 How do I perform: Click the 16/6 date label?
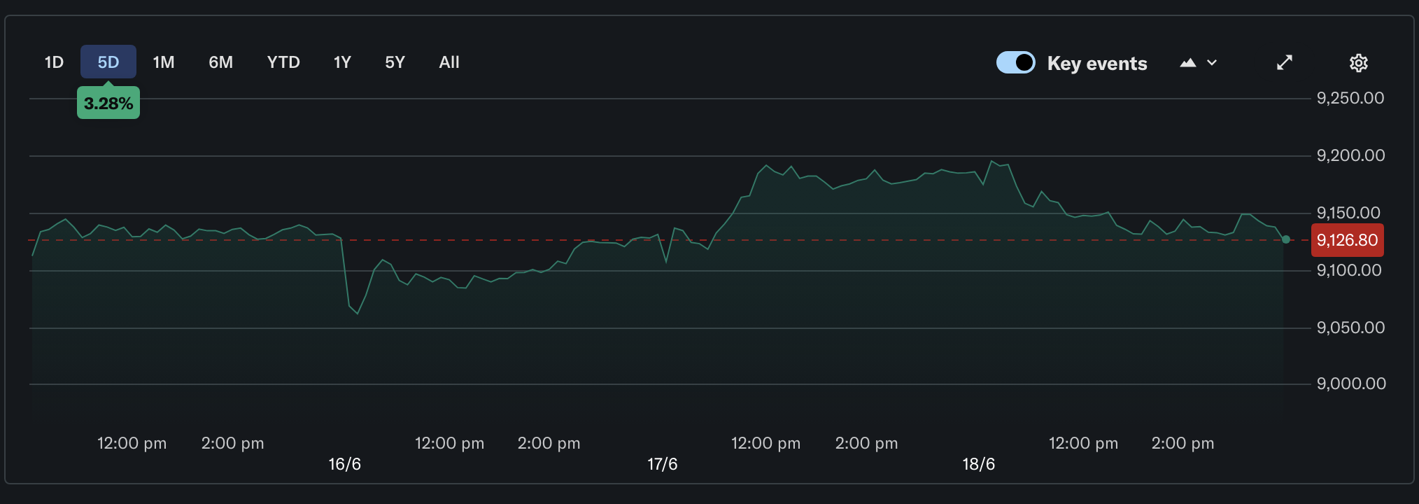pos(345,464)
